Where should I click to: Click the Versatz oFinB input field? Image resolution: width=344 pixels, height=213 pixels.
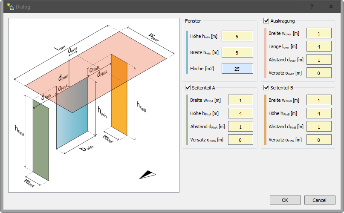319,140
